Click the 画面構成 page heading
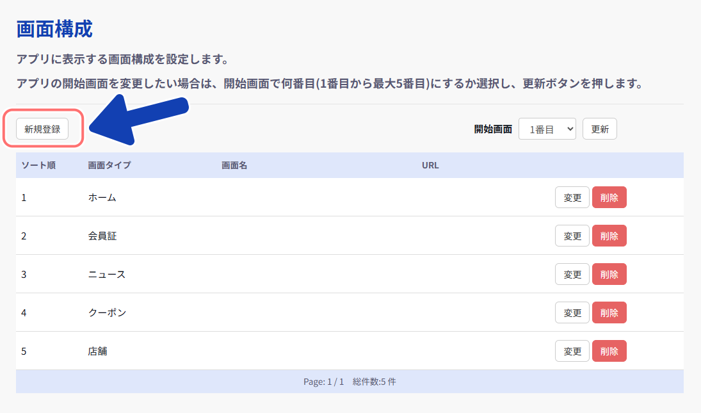 [x=54, y=29]
